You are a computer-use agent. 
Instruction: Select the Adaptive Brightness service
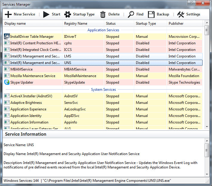point(26,103)
